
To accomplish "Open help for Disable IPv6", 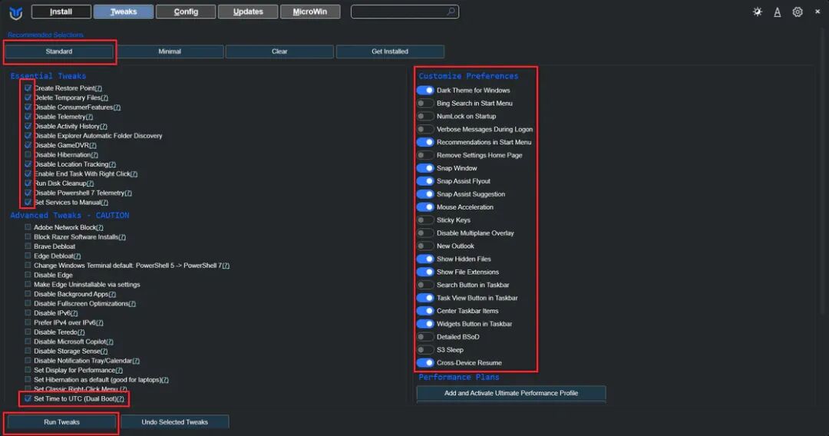I will 74,313.
